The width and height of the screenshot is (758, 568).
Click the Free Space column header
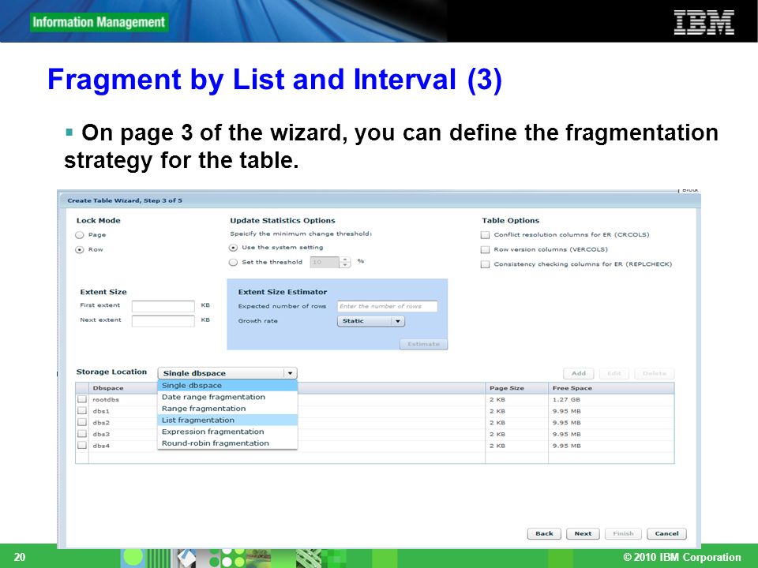pos(611,388)
